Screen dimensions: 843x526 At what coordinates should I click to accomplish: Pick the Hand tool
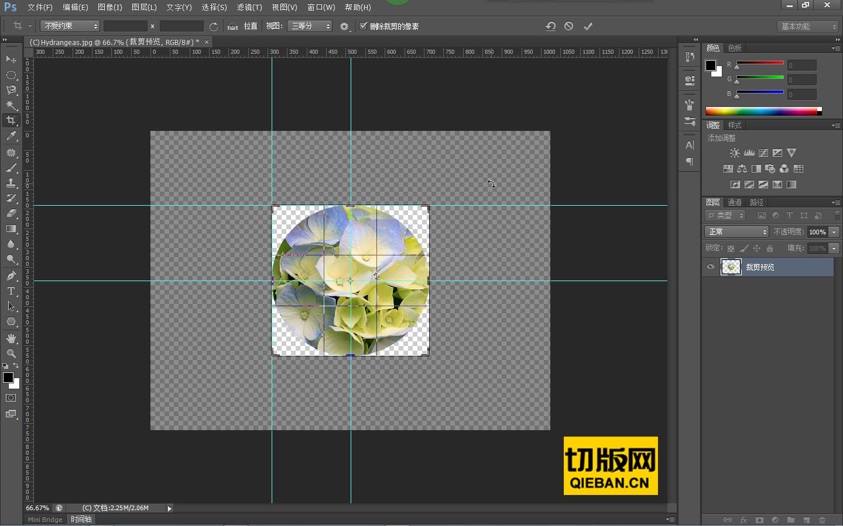point(11,338)
